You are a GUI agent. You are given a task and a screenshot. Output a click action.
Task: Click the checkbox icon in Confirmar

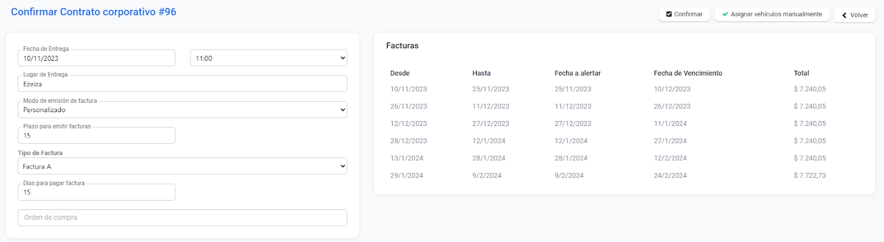669,14
